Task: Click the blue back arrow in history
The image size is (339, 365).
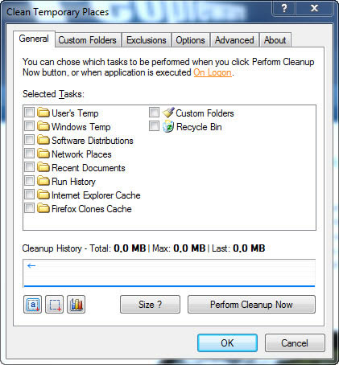Action: point(31,265)
